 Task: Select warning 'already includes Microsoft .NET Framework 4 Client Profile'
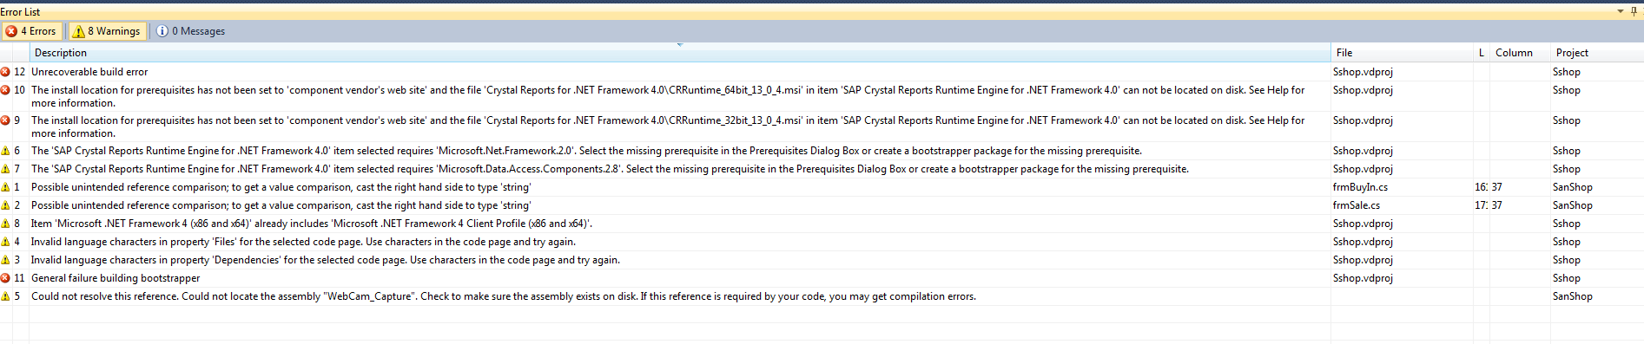[x=312, y=224]
